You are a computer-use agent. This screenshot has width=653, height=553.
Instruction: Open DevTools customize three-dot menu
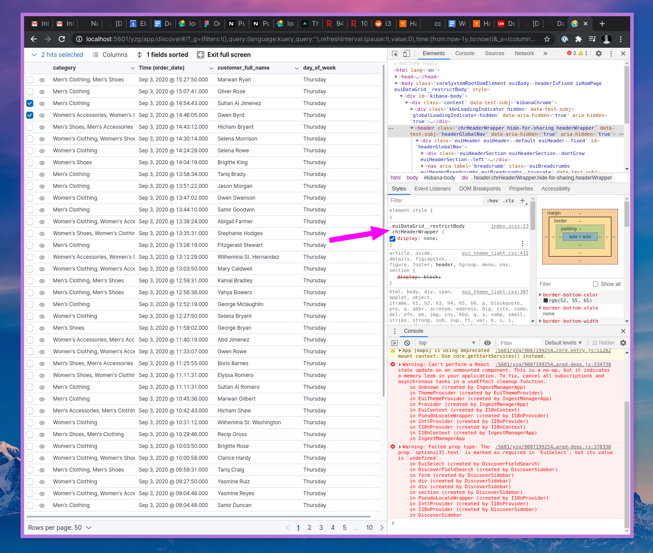(611, 53)
